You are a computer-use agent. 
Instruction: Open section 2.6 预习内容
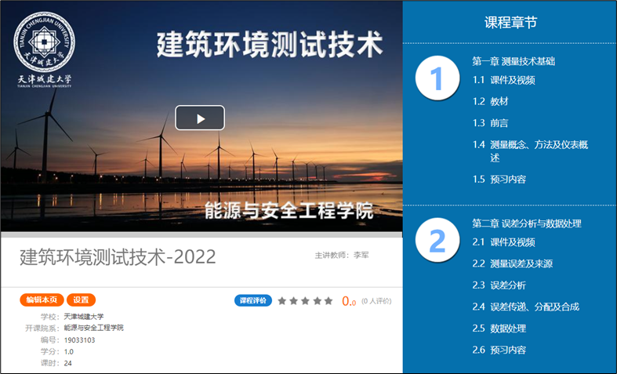pos(499,350)
